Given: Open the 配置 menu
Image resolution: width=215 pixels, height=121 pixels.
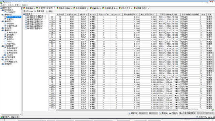Looking at the screenshot, I should (x=18, y=5).
